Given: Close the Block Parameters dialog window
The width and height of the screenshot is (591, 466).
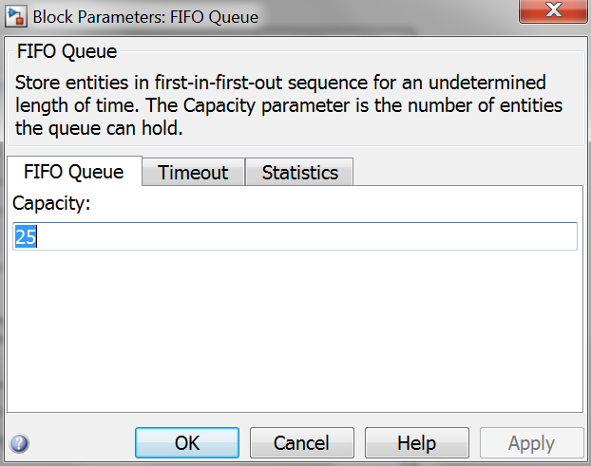Looking at the screenshot, I should click(x=553, y=10).
